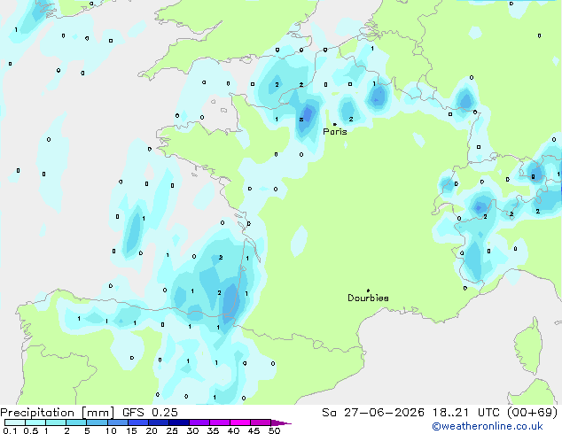Screen dimensions: 562x434
Task: Pick the 0.5–1 mm legend swatch
Action: (35, 422)
